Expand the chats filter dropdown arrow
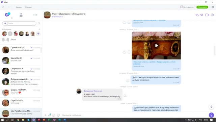Screen dimensions: 216x122 tap(12, 18)
